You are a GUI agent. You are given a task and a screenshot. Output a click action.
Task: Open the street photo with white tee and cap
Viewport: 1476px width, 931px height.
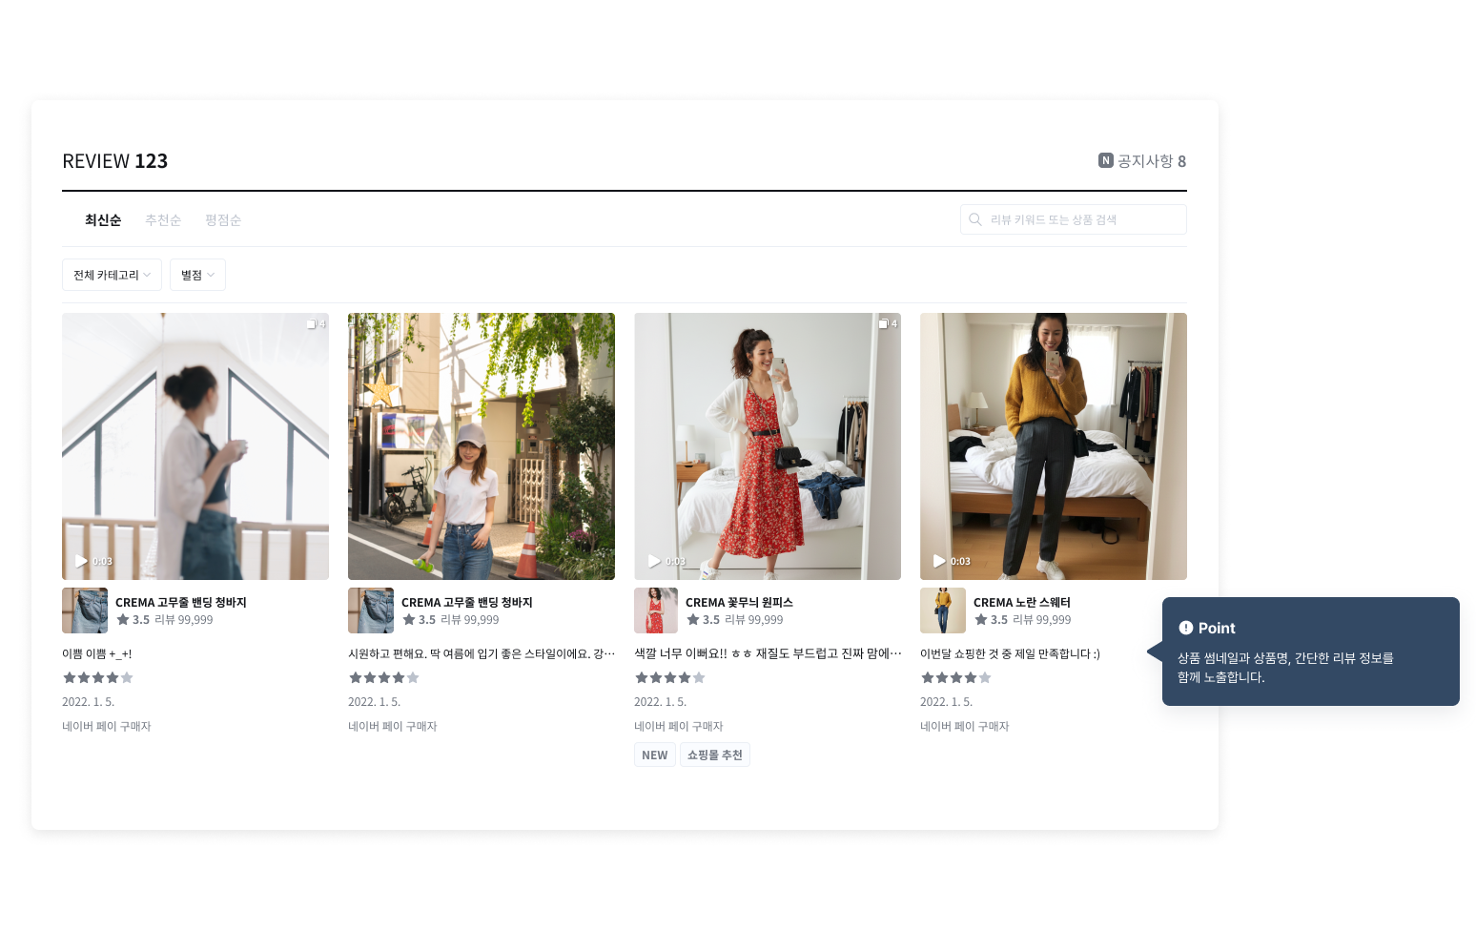[x=482, y=446]
